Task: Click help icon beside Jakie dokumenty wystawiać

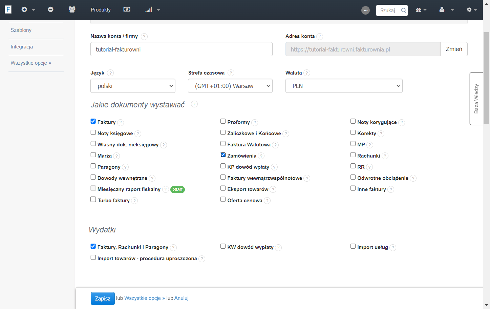Action: (194, 104)
